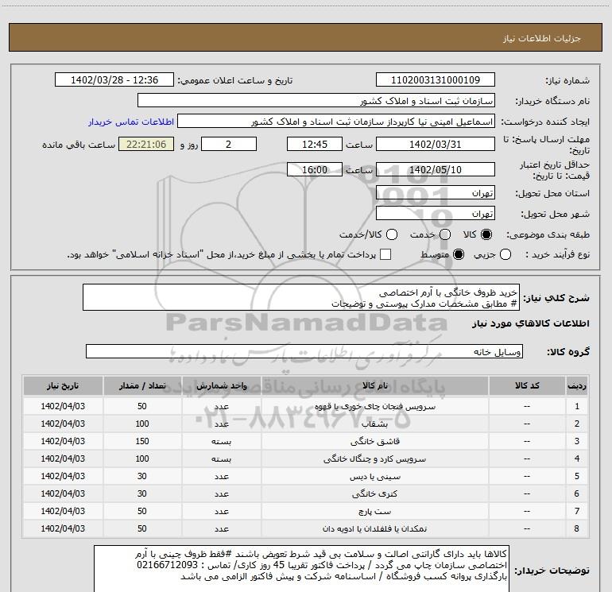The image size is (612, 592).
Task: Click the request creator field اسماعیل امینی نیا
Action: click(336, 122)
